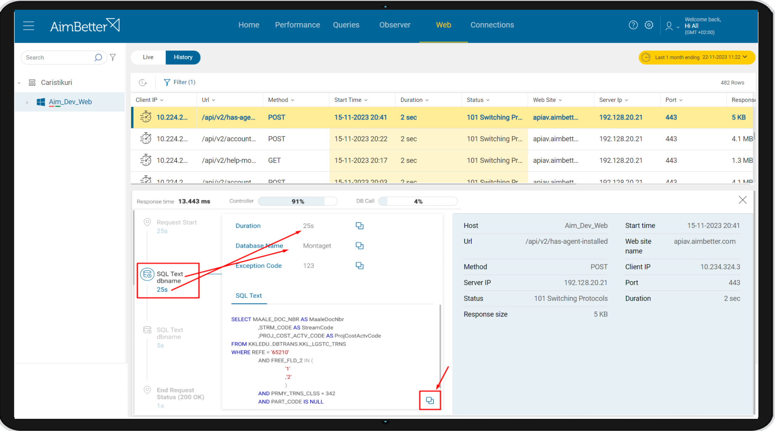
Task: Click the DB Call 4% progress bar
Action: pyautogui.click(x=418, y=201)
